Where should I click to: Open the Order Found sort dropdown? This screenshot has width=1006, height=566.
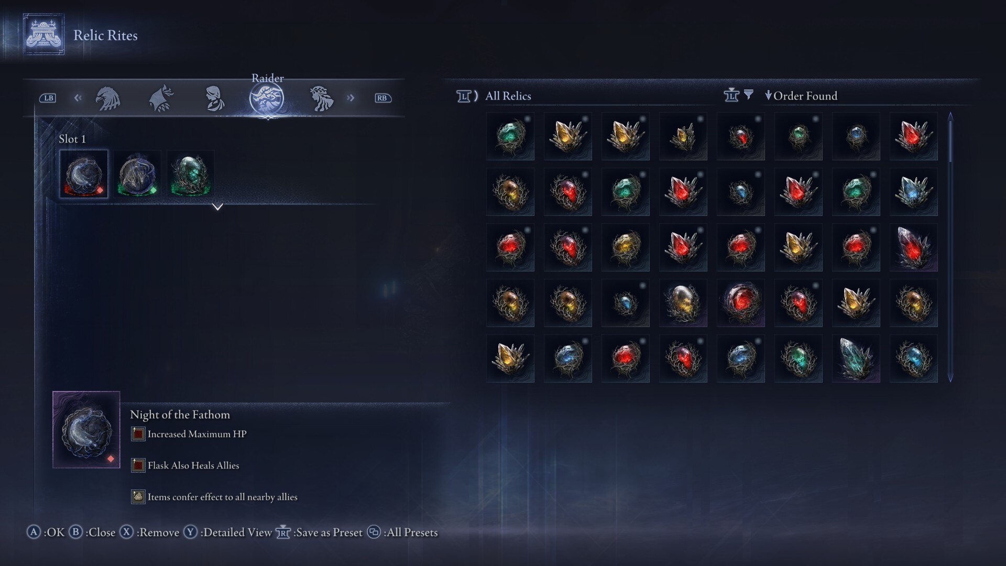[801, 95]
